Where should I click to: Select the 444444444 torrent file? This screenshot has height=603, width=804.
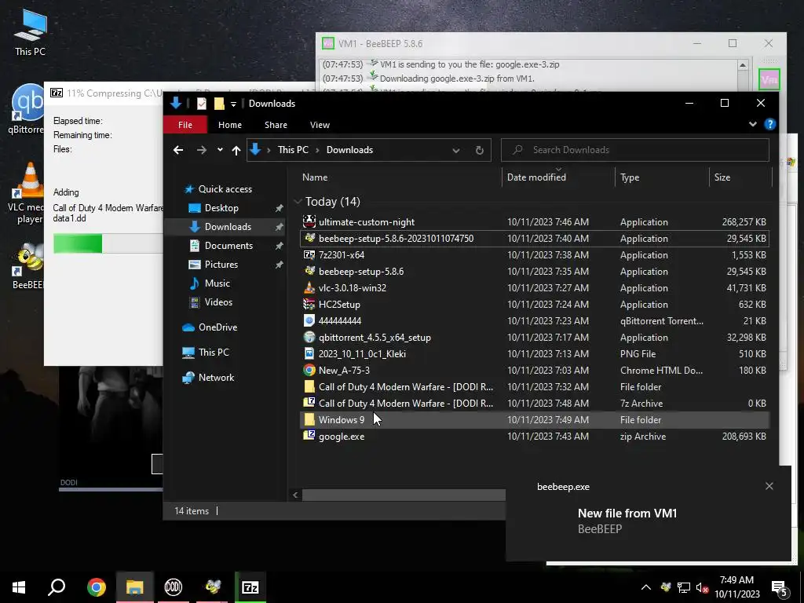(x=534, y=320)
